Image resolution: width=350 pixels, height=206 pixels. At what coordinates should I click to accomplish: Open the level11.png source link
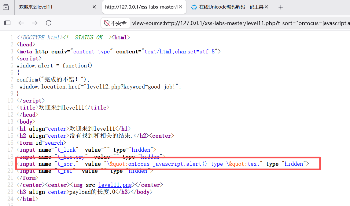[115, 185]
